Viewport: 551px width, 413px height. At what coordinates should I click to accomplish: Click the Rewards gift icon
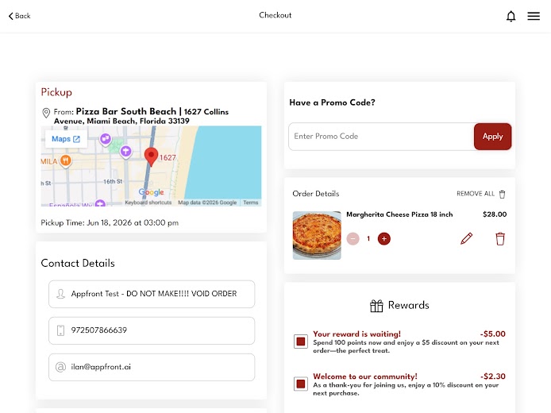pyautogui.click(x=376, y=306)
